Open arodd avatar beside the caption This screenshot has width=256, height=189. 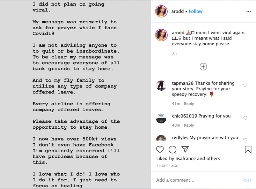pos(161,35)
